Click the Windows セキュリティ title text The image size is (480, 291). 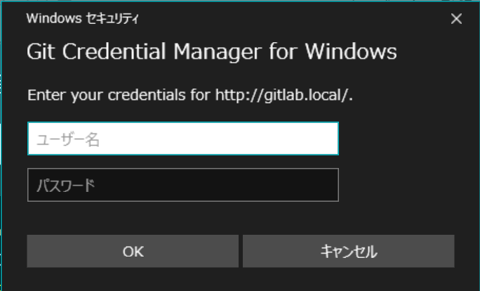coord(83,19)
